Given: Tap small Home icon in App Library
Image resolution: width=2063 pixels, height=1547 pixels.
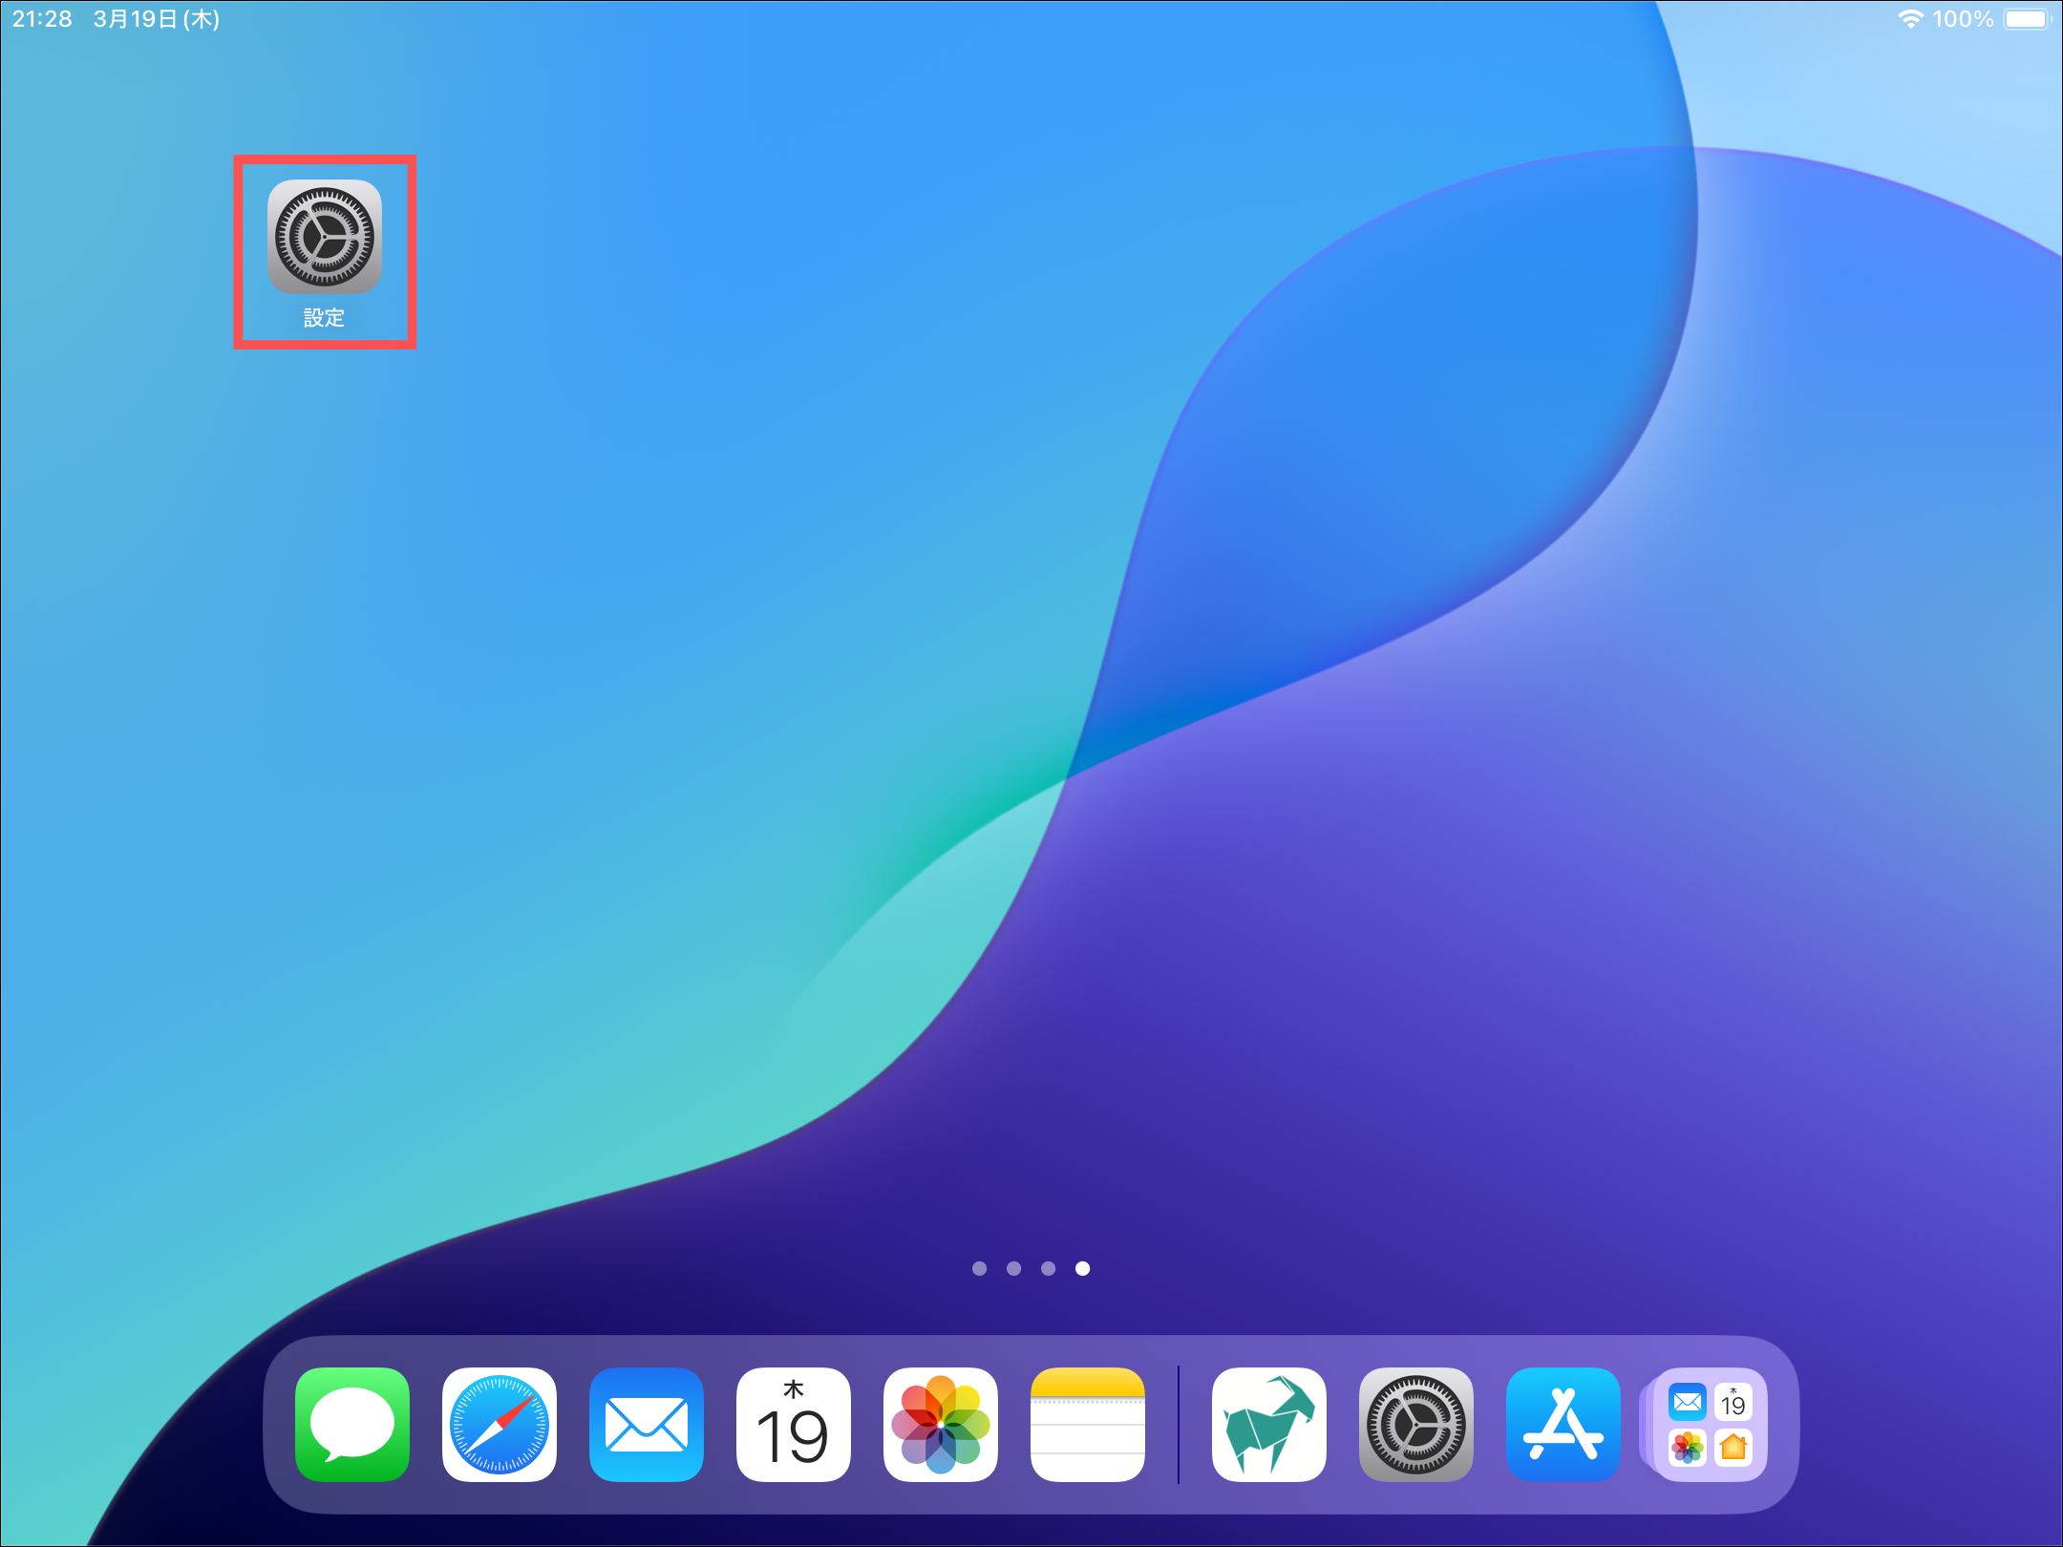Looking at the screenshot, I should tap(1733, 1448).
